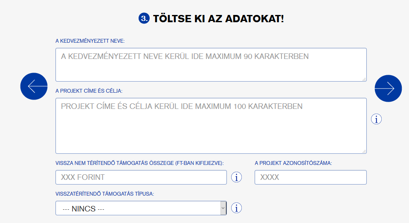Focus the projekt címe és célja text area
This screenshot has height=223, width=409.
[211, 126]
